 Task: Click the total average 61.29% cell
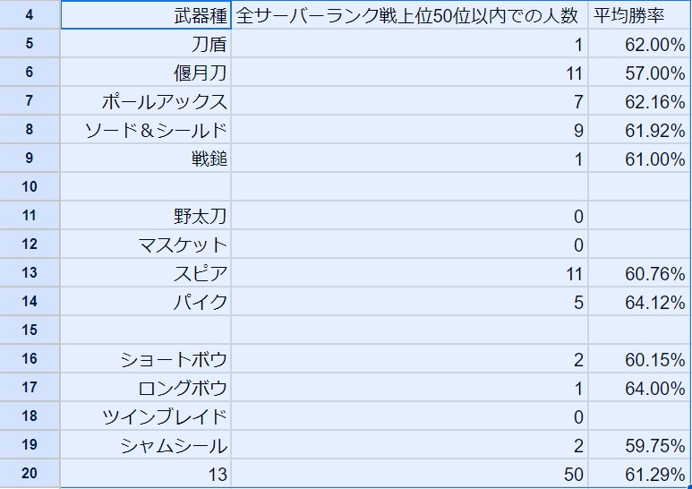click(639, 474)
